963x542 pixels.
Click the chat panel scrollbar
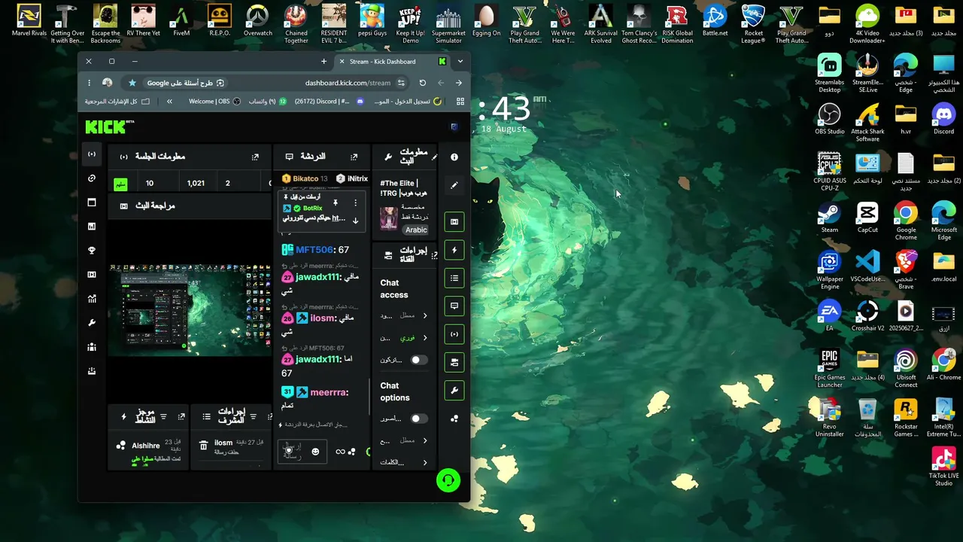click(369, 395)
